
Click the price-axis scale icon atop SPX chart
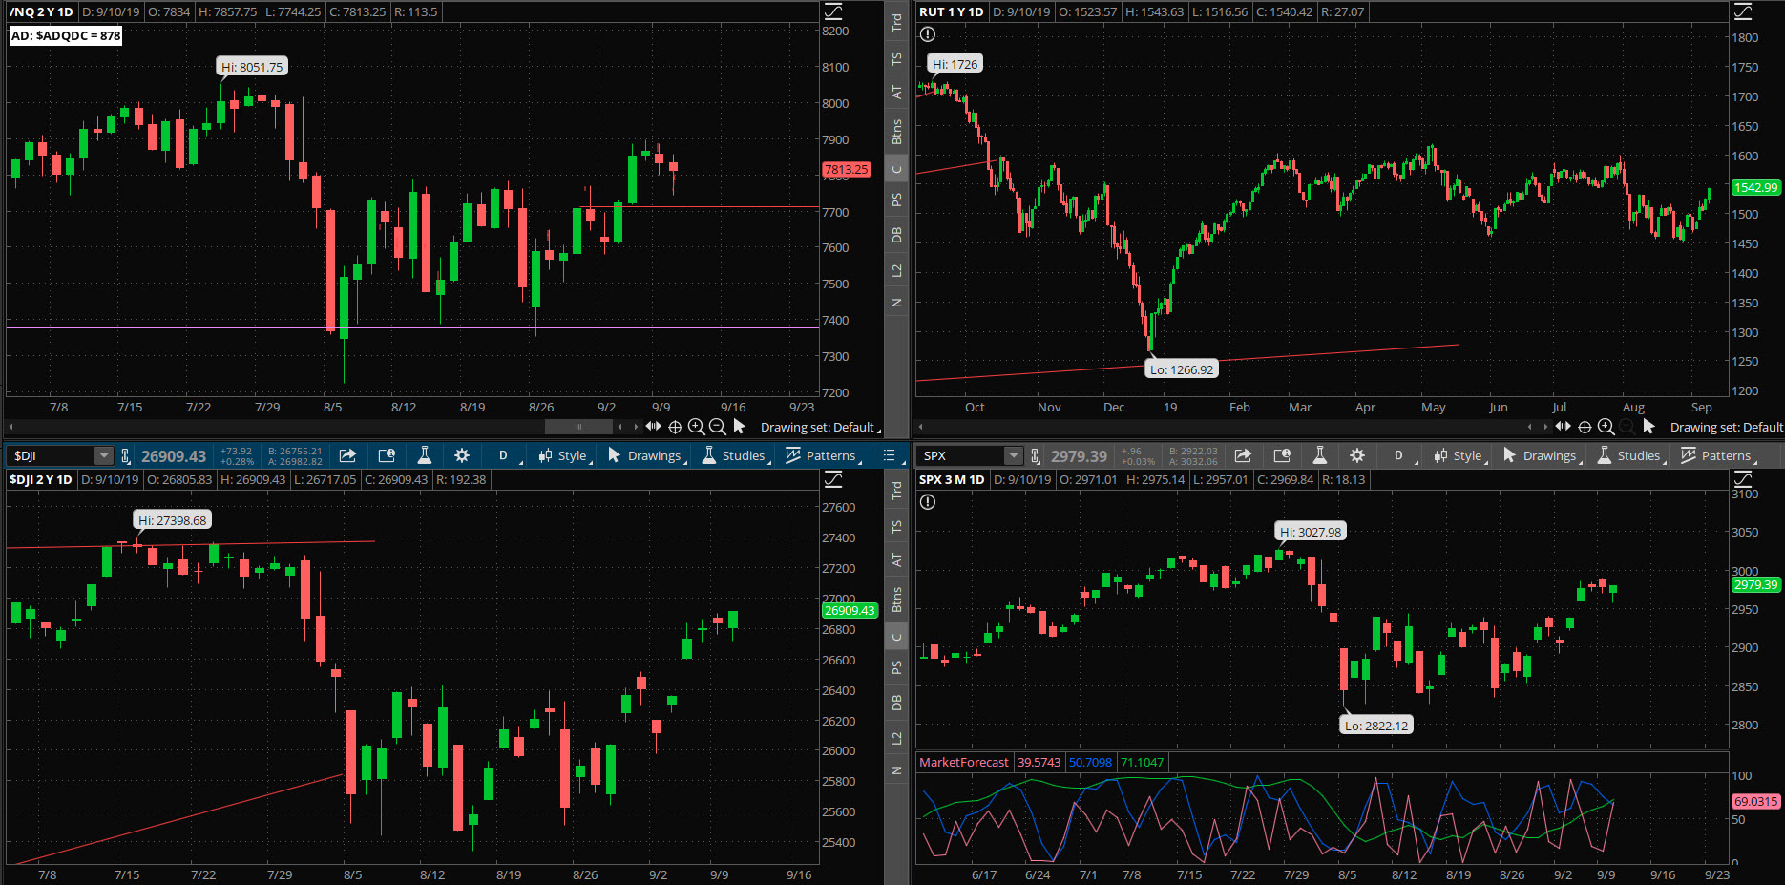(1743, 479)
